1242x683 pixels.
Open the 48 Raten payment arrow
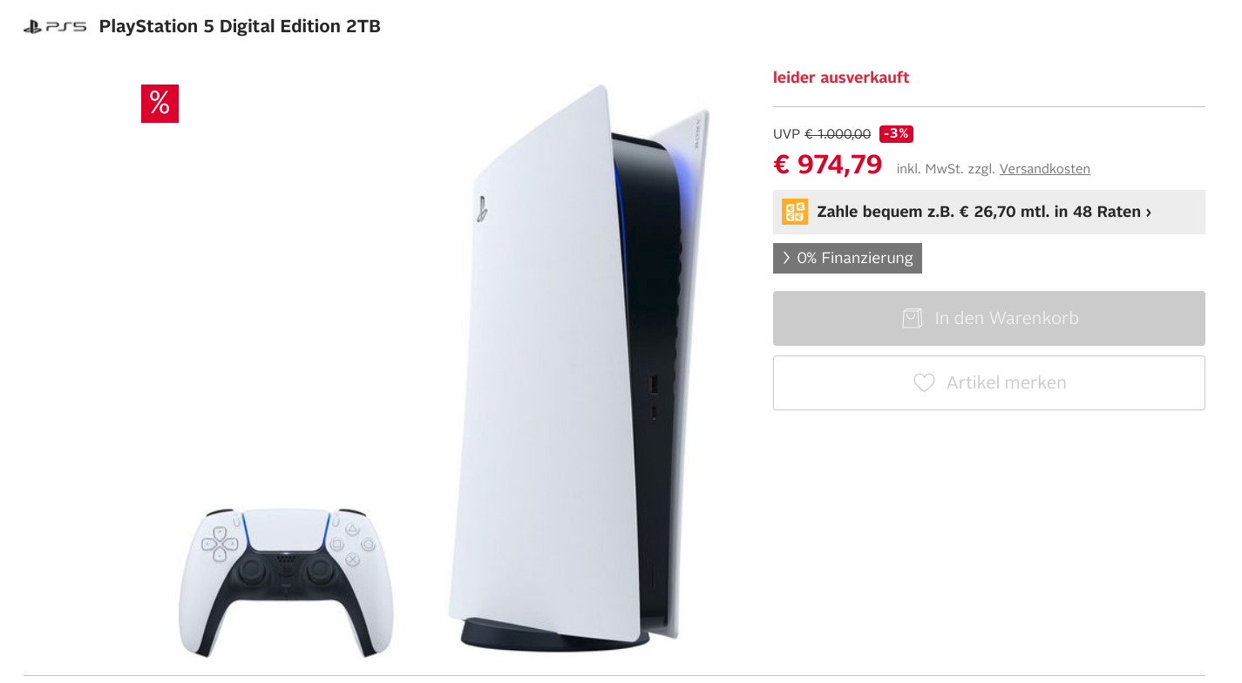pos(1148,212)
